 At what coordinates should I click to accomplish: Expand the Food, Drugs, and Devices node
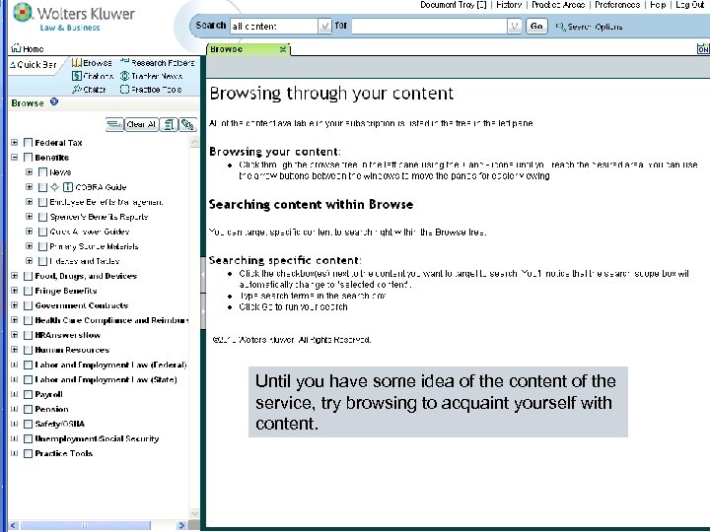[15, 276]
